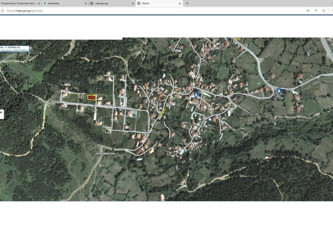Select the Θέαση tab

pyautogui.click(x=156, y=3)
